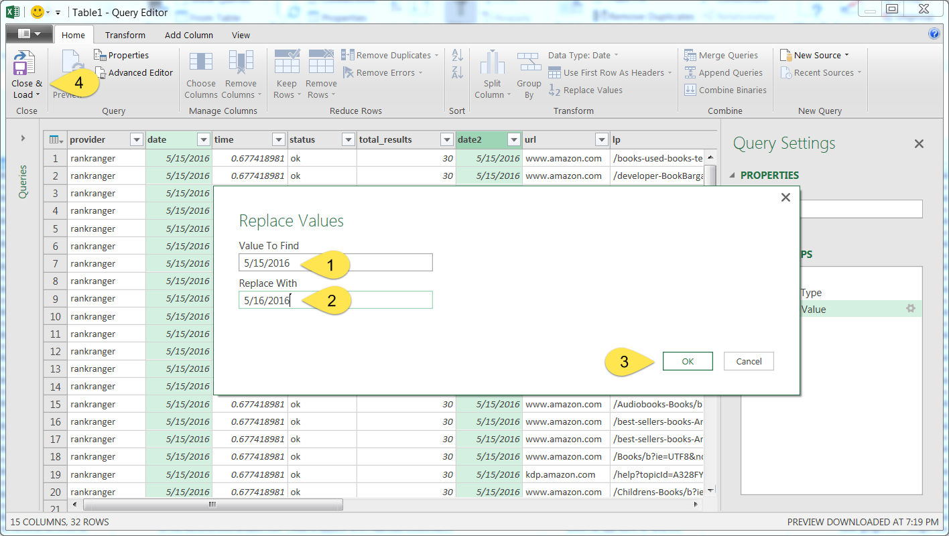The width and height of the screenshot is (949, 536).
Task: Click the Merge Queries icon
Action: click(690, 56)
